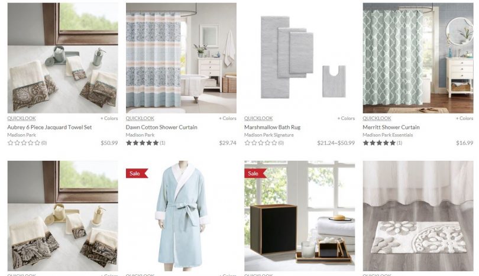Click the Dawn Cotton Shower Curtain title
Image resolution: width=479 pixels, height=276 pixels.
coord(161,127)
